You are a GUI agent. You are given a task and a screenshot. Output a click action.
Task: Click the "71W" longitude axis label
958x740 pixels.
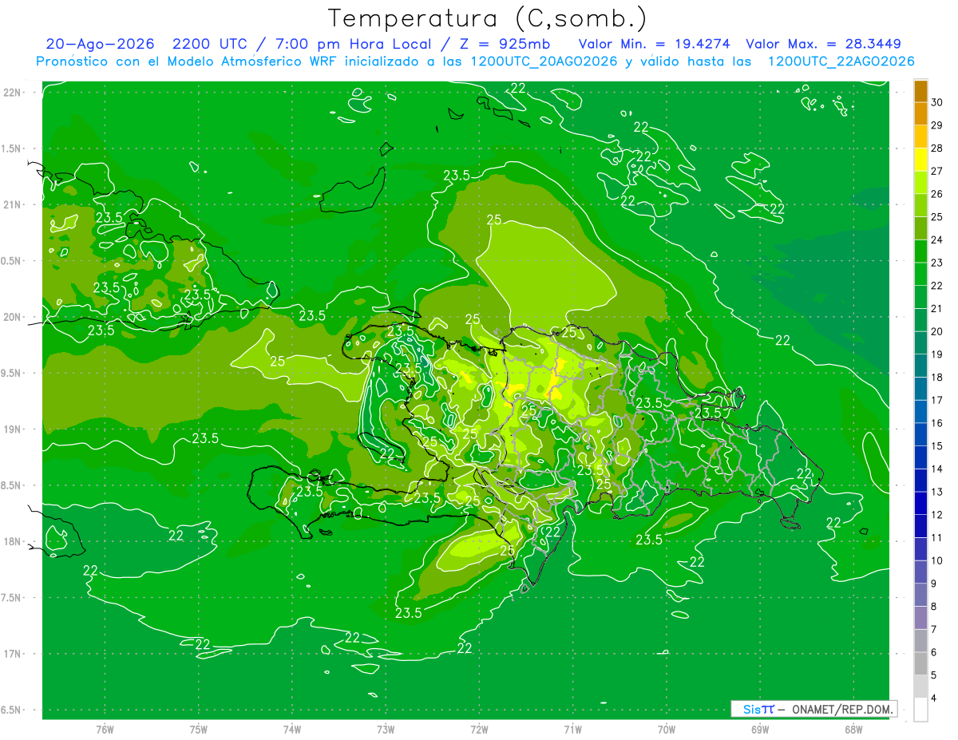pyautogui.click(x=572, y=730)
